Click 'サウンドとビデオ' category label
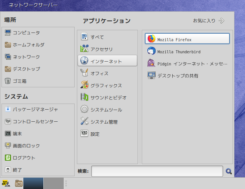 click(109, 98)
